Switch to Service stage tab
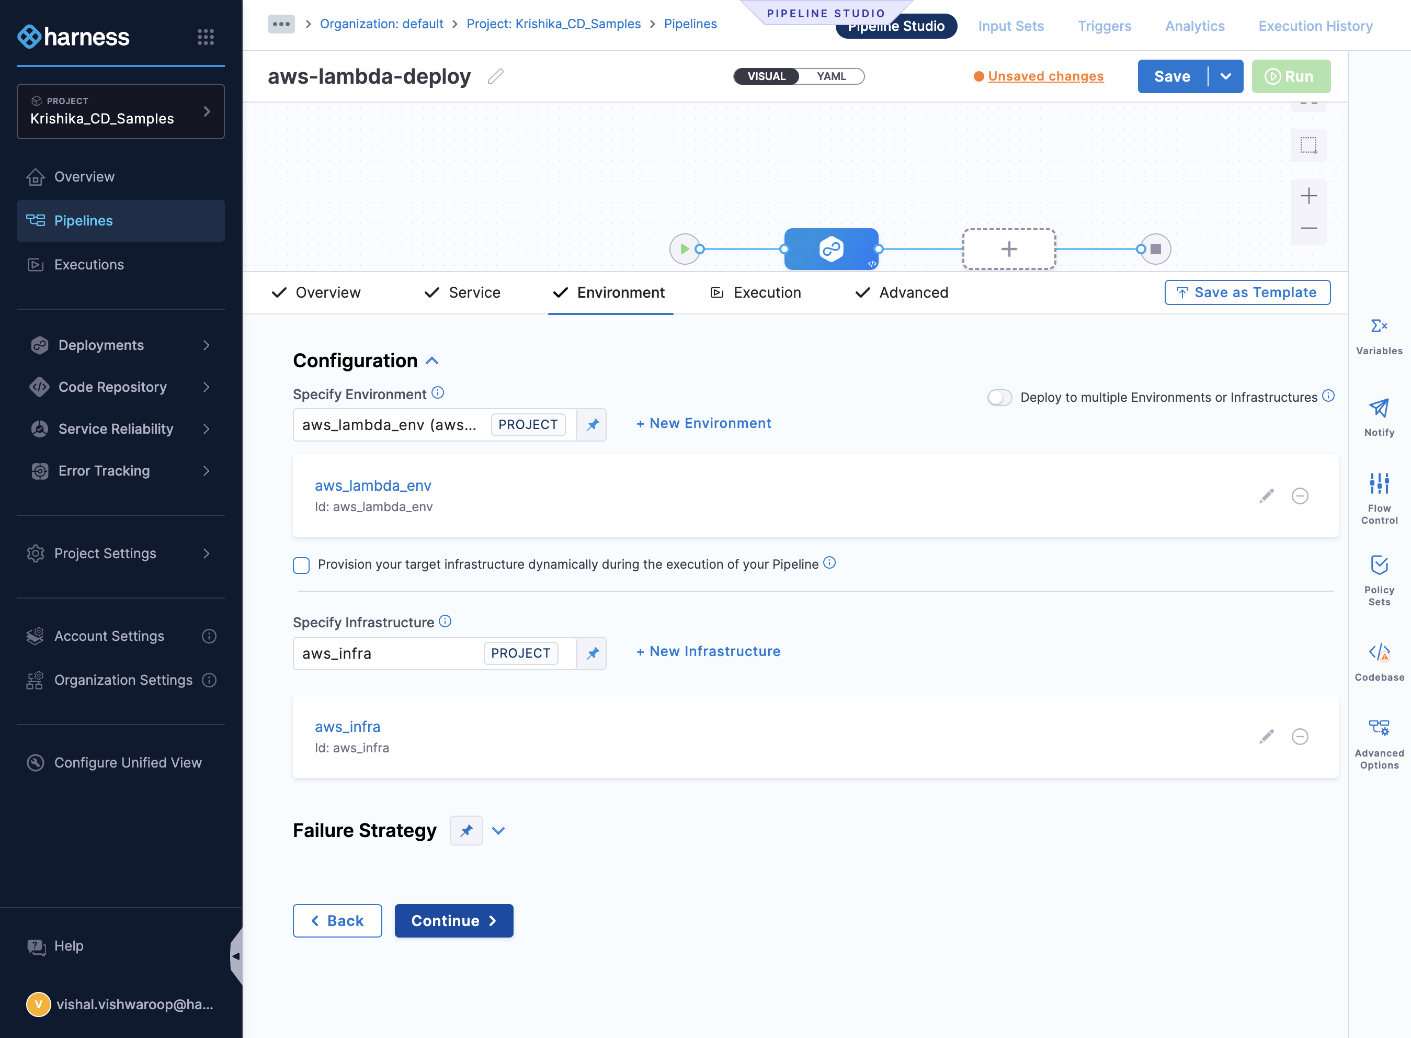 pyautogui.click(x=462, y=292)
